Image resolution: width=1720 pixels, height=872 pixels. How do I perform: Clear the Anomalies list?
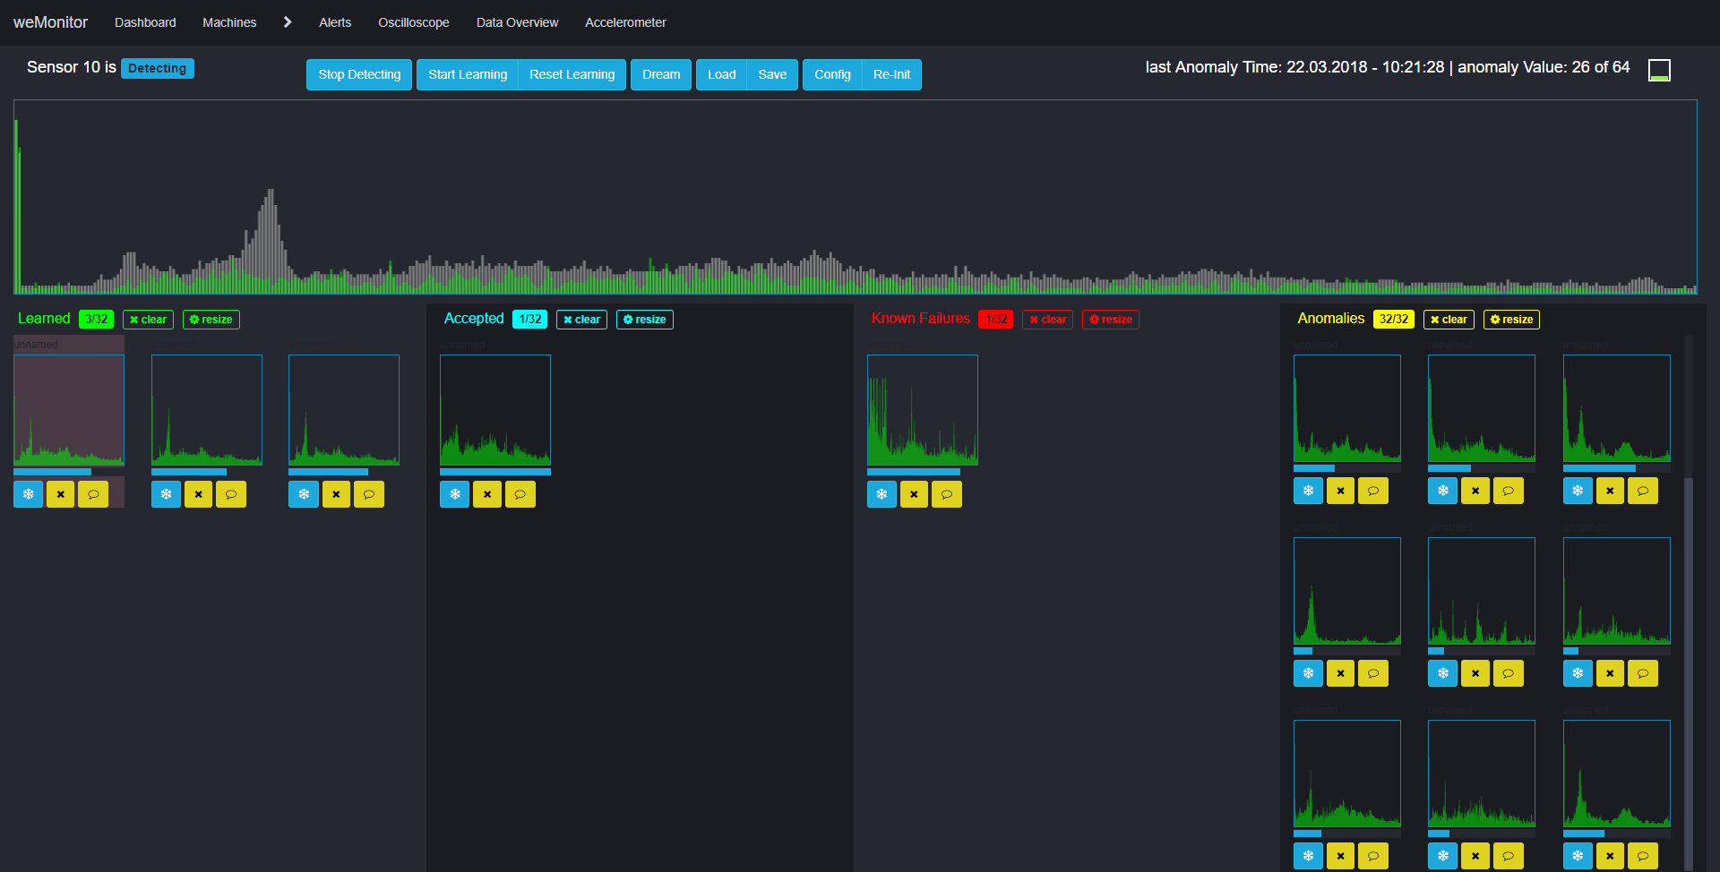tap(1448, 320)
